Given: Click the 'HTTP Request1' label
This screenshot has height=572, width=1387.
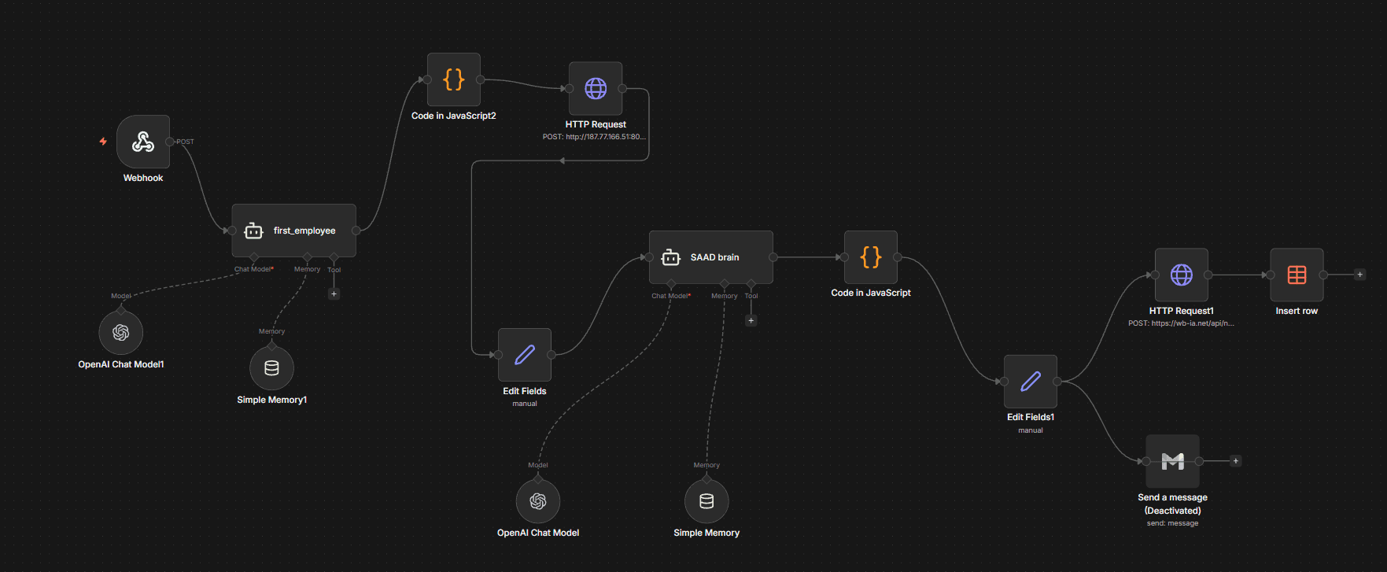Looking at the screenshot, I should click(x=1182, y=311).
